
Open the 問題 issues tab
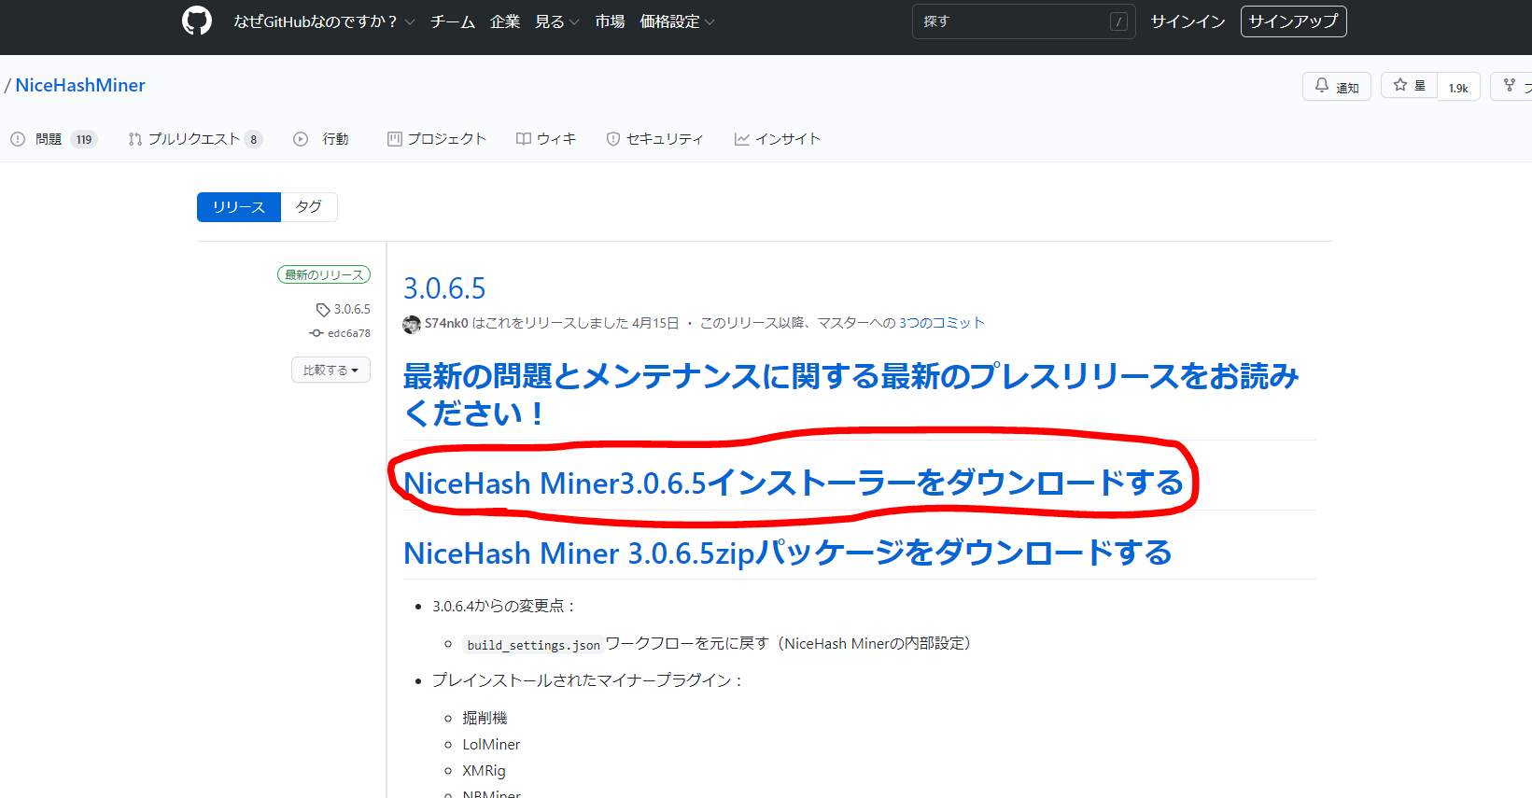click(53, 139)
